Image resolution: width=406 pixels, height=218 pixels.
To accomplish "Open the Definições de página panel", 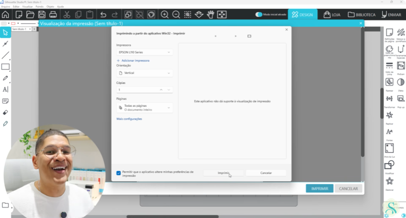I will coord(389,35).
